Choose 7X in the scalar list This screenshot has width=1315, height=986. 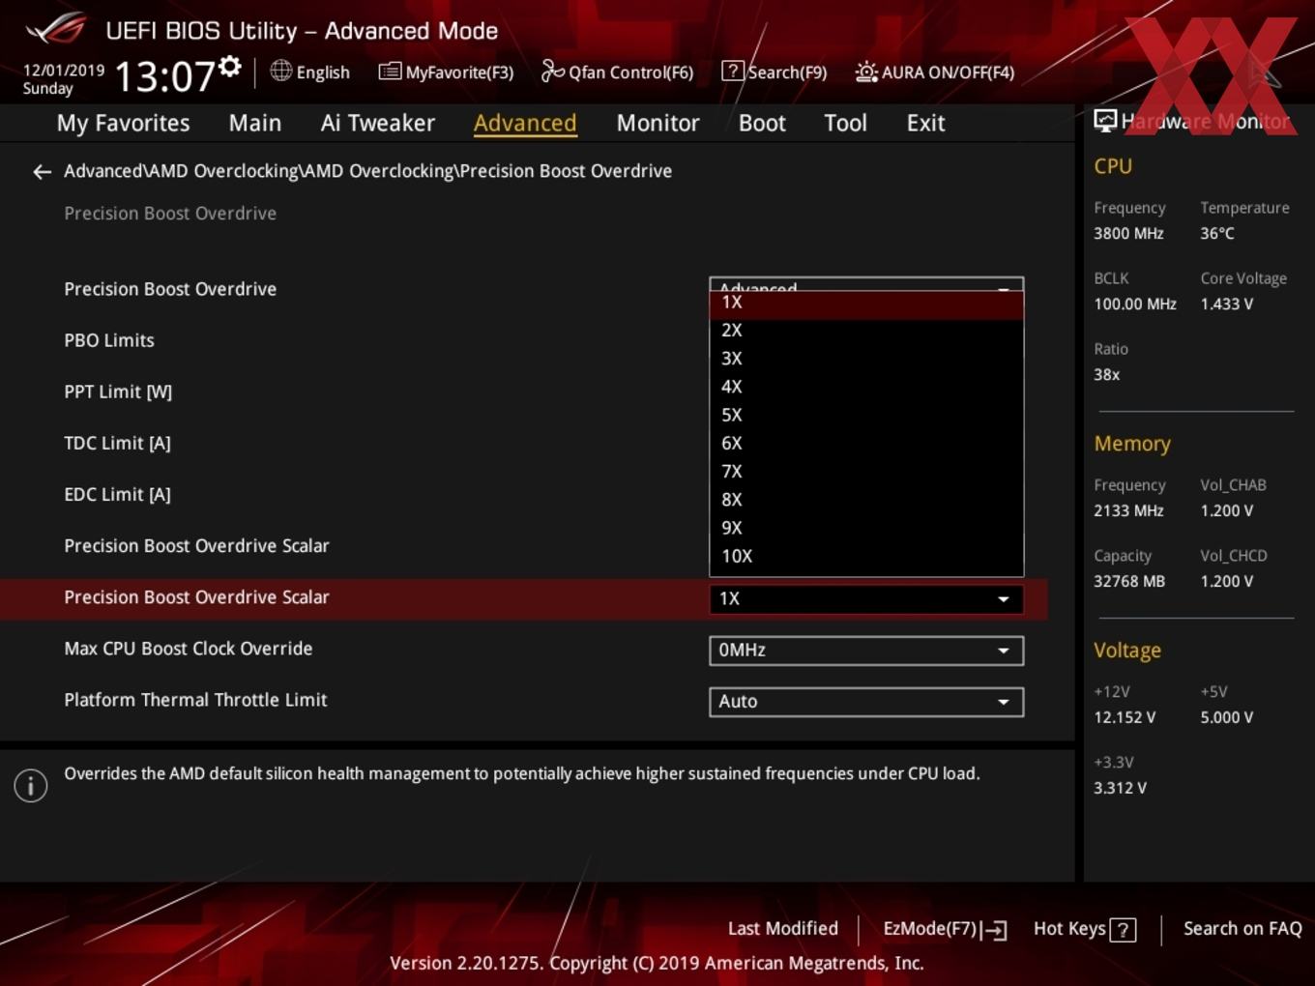coord(866,472)
